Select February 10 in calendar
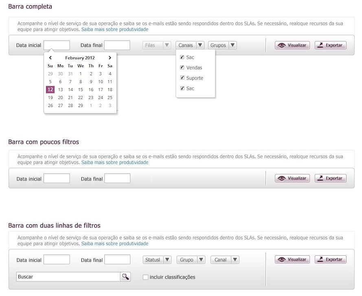The height and width of the screenshot is (296, 362). point(101,82)
